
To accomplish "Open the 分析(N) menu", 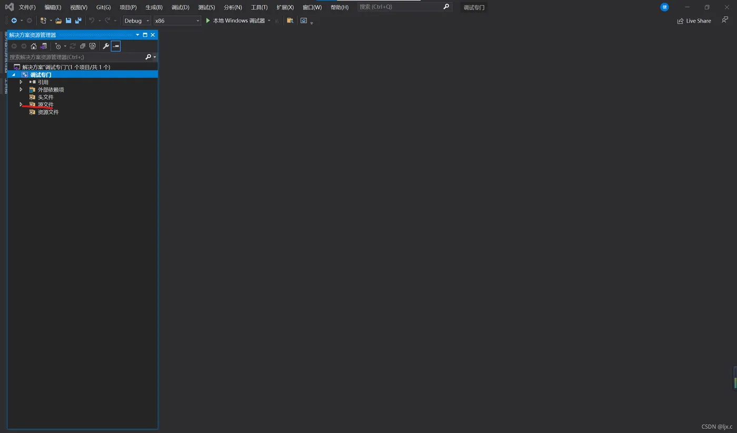I will [233, 7].
